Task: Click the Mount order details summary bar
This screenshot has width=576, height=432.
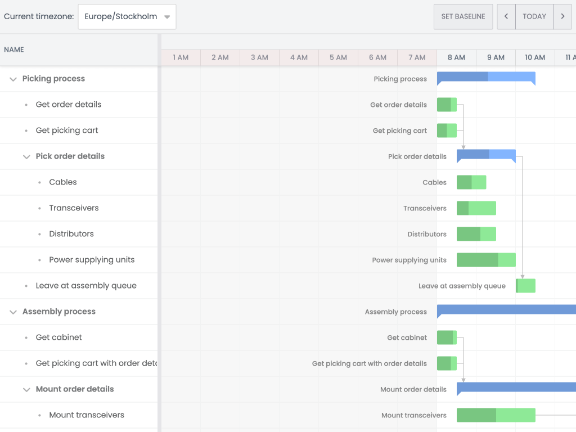Action: pos(516,388)
